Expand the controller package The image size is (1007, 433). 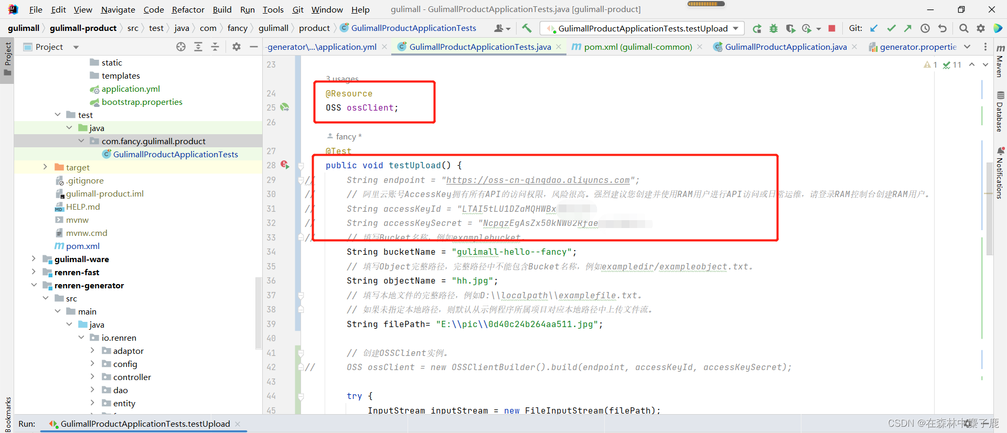tap(92, 376)
